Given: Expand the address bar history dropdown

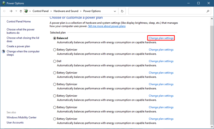Looking at the screenshot, I should tap(115, 11).
